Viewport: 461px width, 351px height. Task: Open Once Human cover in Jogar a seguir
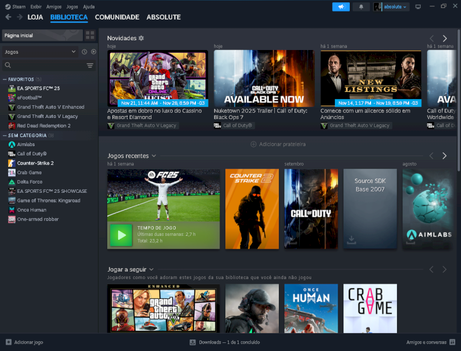pyautogui.click(x=311, y=308)
